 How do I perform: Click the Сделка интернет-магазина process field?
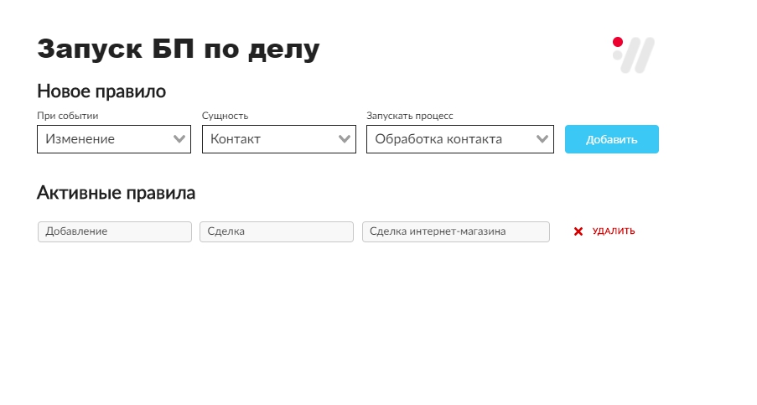455,231
